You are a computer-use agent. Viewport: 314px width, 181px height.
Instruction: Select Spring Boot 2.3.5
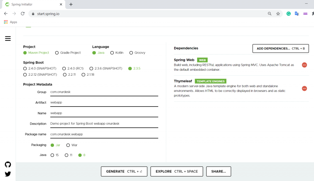[134, 68]
